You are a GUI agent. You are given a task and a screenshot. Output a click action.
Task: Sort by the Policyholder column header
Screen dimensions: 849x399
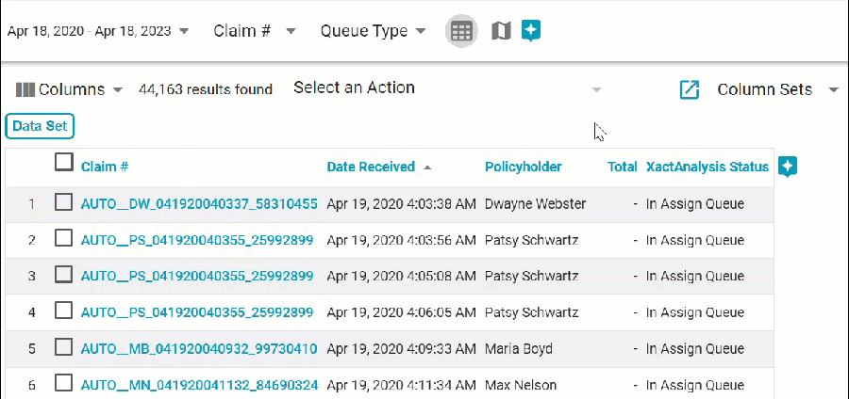click(x=523, y=167)
